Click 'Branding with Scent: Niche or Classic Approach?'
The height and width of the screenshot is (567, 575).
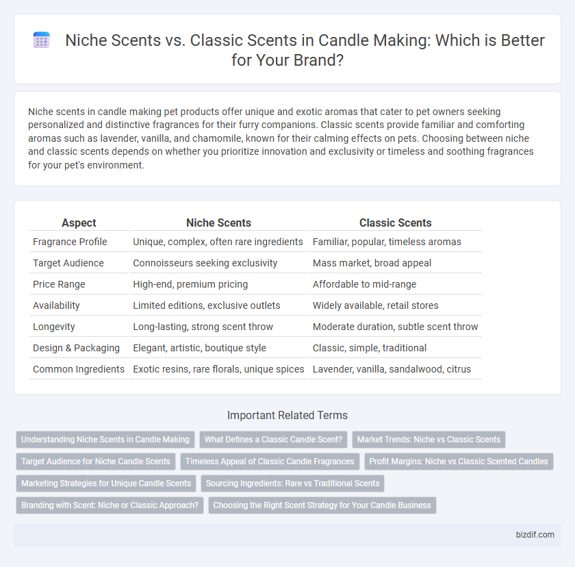pos(110,505)
